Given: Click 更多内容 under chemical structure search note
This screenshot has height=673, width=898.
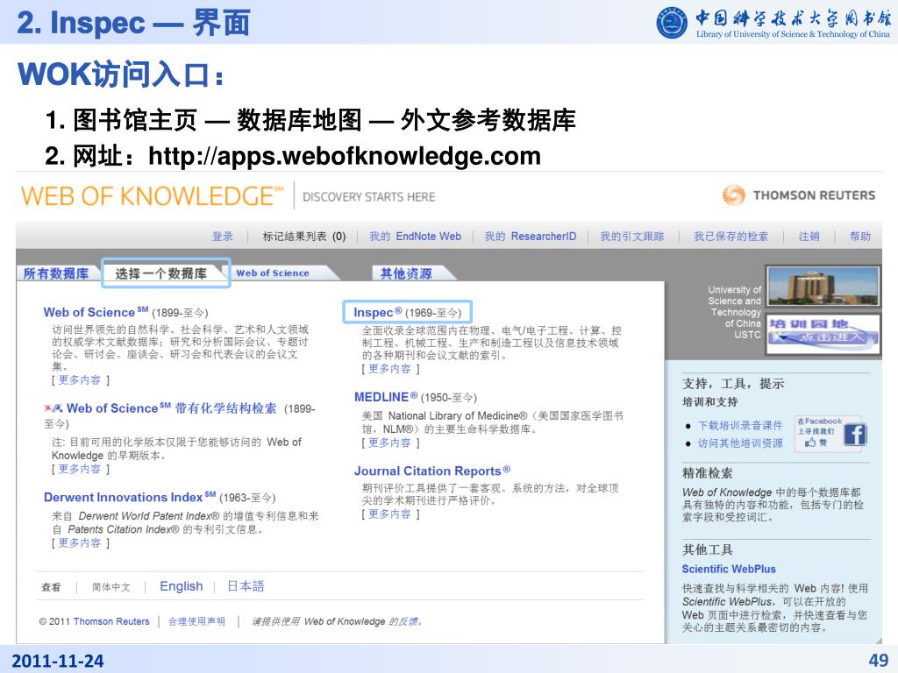Looking at the screenshot, I should (80, 469).
